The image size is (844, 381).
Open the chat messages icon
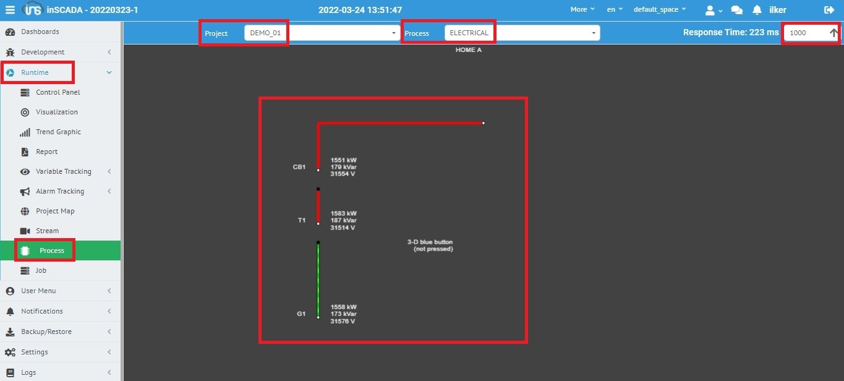tap(736, 10)
